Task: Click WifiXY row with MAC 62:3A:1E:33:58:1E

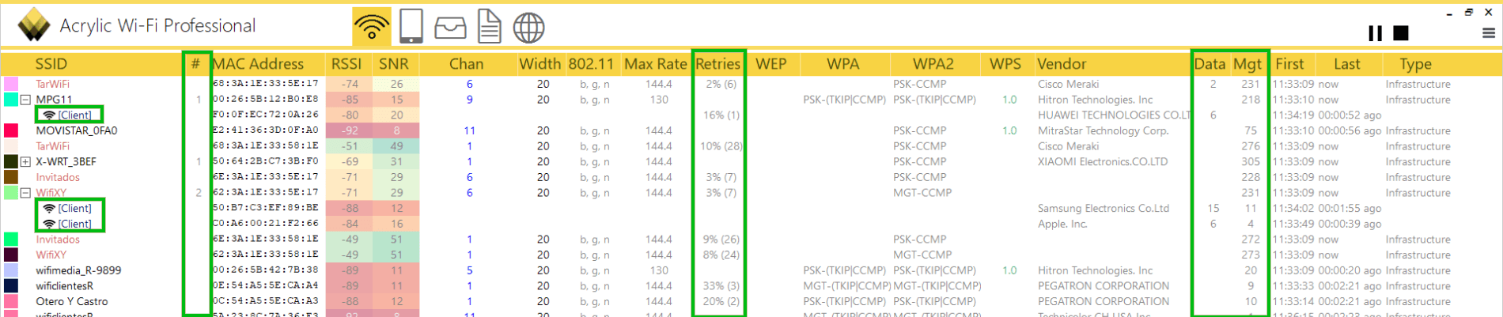Action: (751, 255)
